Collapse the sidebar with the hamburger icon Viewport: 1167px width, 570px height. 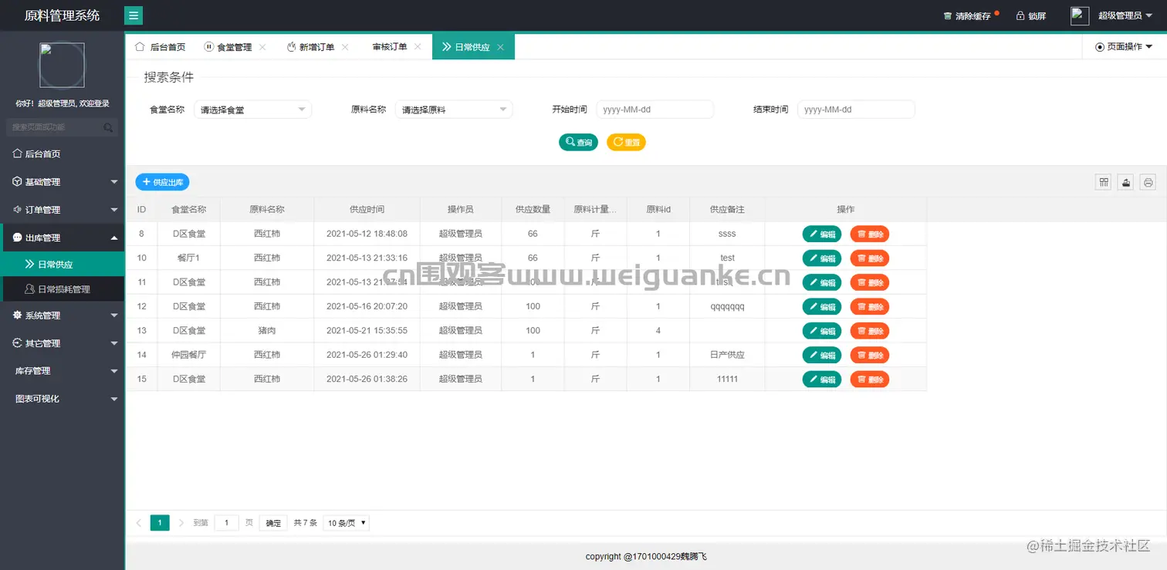coord(134,15)
